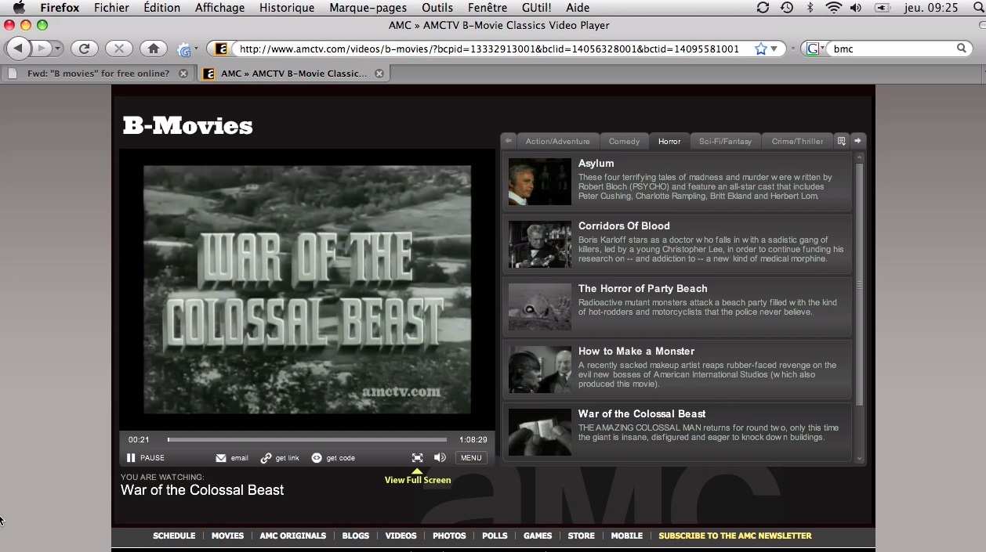Mute the video with speaker icon
This screenshot has height=552, width=986.
(x=440, y=458)
